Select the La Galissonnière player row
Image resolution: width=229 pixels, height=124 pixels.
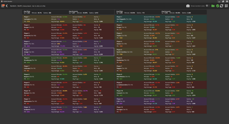point(161,85)
